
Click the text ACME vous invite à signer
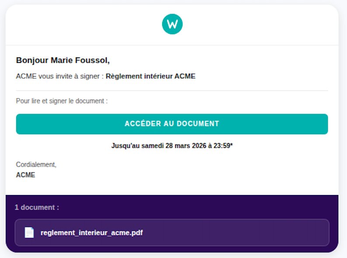point(59,76)
